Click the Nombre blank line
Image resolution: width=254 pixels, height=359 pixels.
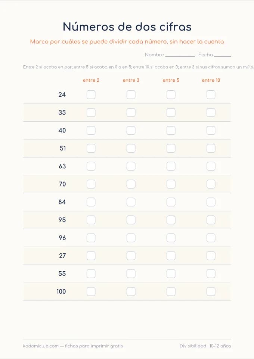coord(180,55)
